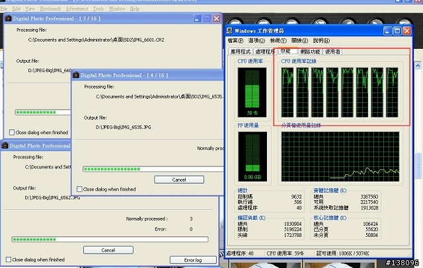Select the 效能 tab in Task Manager
Viewport: 423px width, 268px height.
tap(287, 51)
